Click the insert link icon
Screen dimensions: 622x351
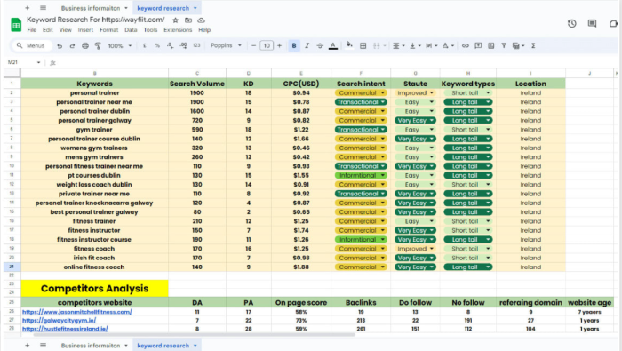click(466, 45)
